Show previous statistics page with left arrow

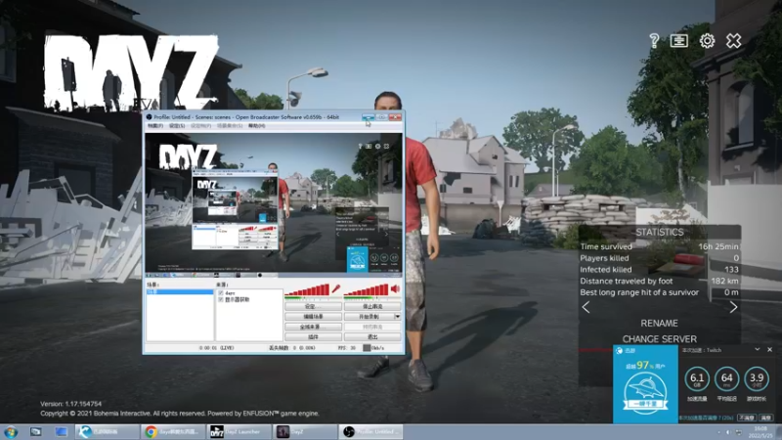click(586, 307)
